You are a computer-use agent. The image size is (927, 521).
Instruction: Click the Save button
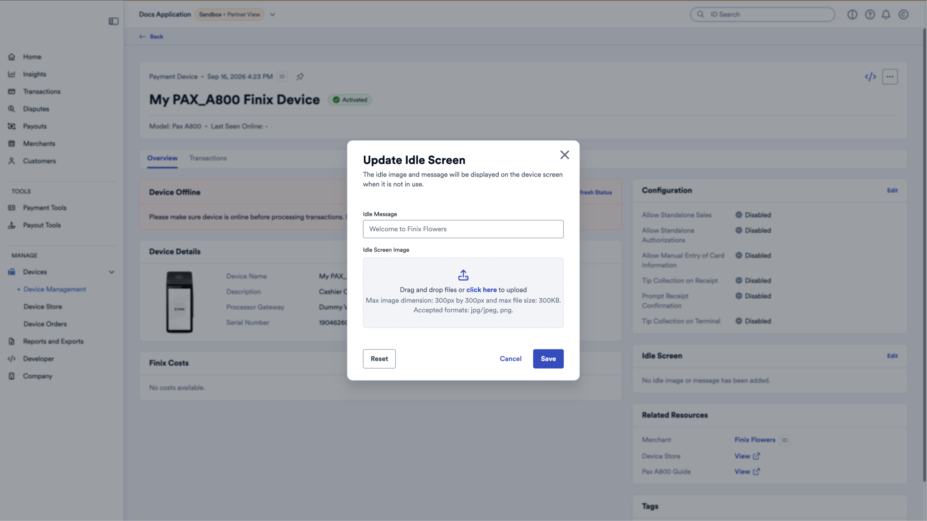click(548, 358)
